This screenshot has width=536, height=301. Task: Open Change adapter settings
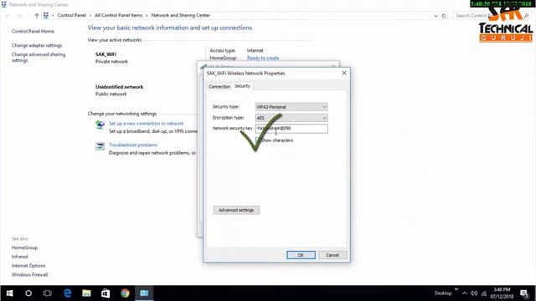click(37, 45)
